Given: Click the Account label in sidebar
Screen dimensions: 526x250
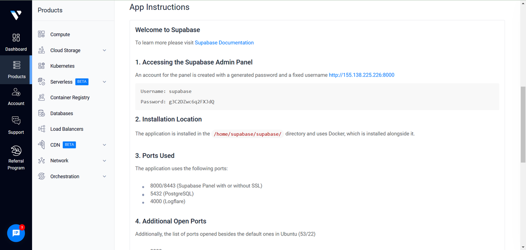Looking at the screenshot, I should [x=16, y=103].
